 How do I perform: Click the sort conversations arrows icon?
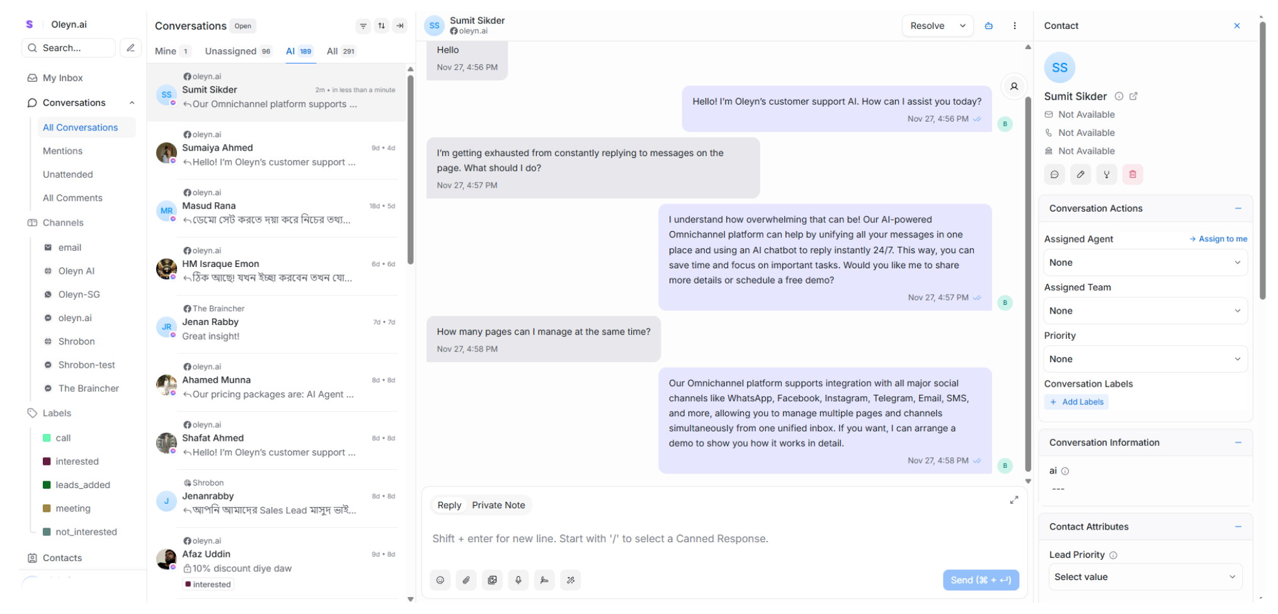click(382, 26)
